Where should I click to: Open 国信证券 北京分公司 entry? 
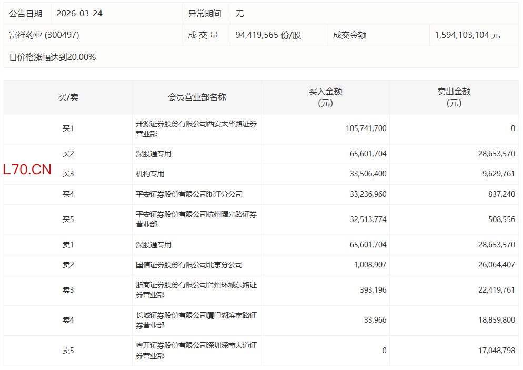(189, 265)
